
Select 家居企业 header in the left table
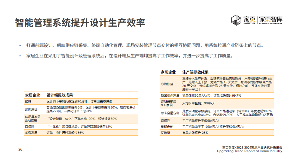pos(33,95)
